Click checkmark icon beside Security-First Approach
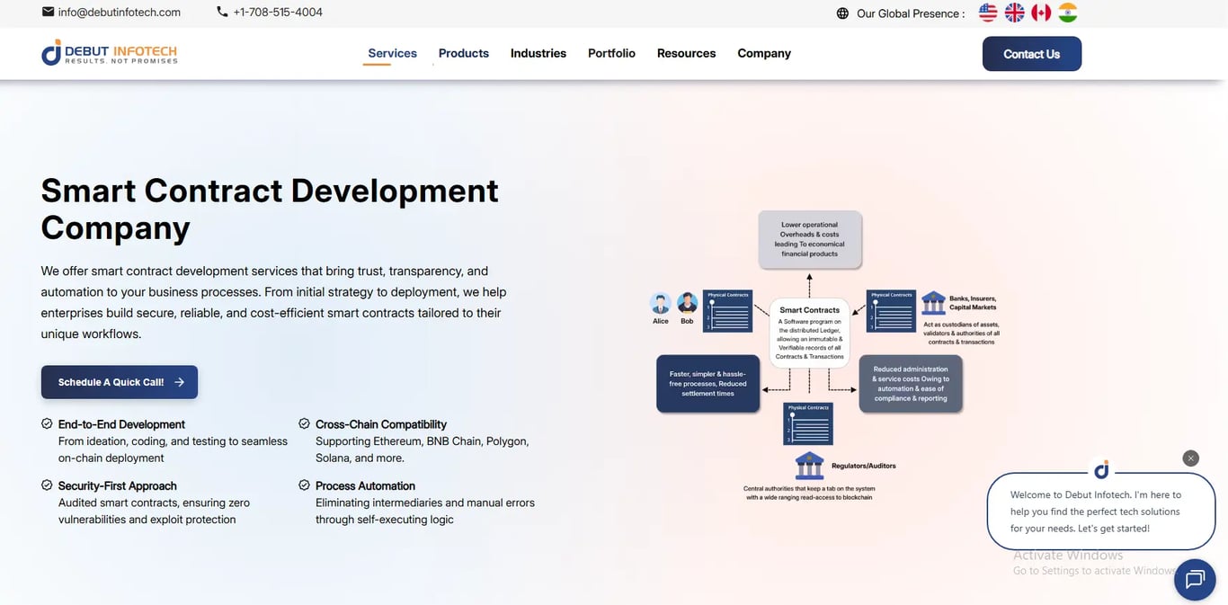 coord(47,485)
